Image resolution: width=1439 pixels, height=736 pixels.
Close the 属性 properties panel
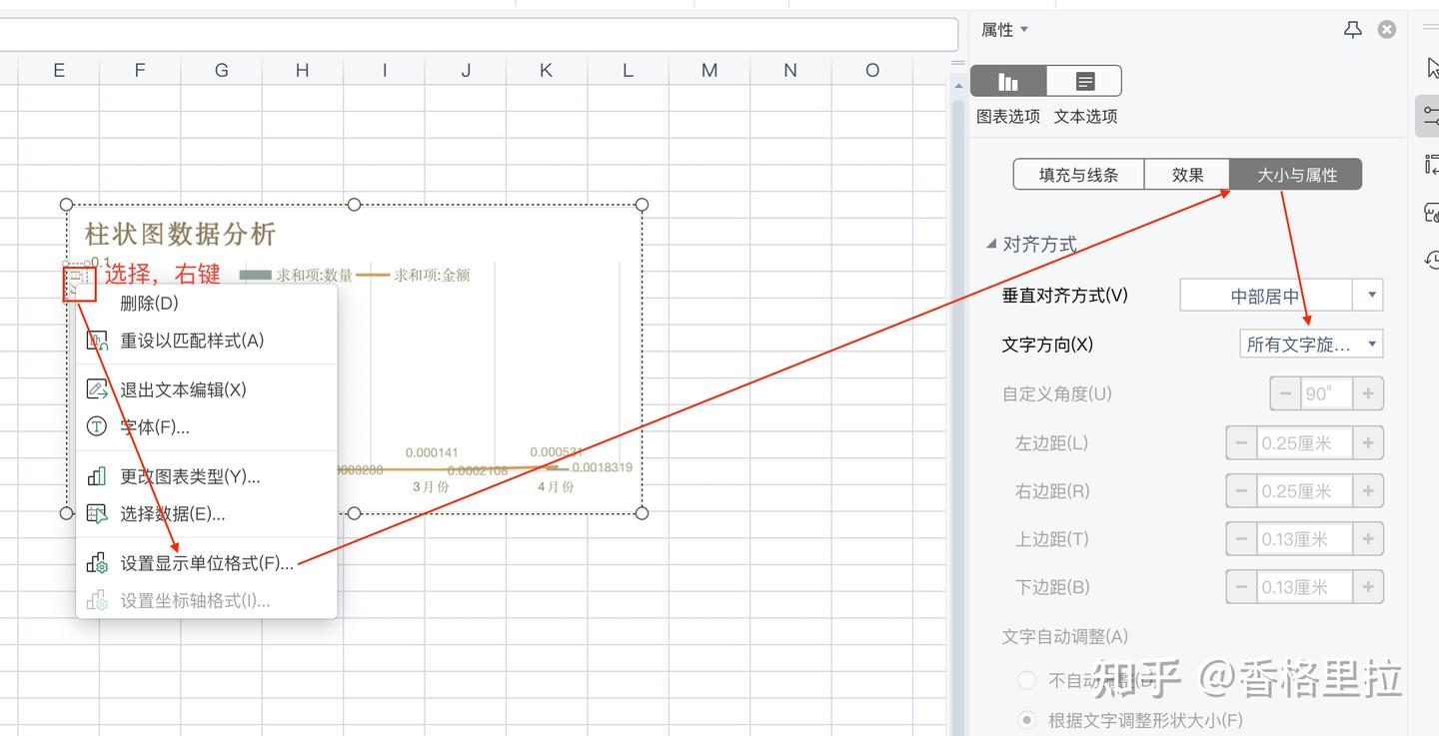(1387, 30)
